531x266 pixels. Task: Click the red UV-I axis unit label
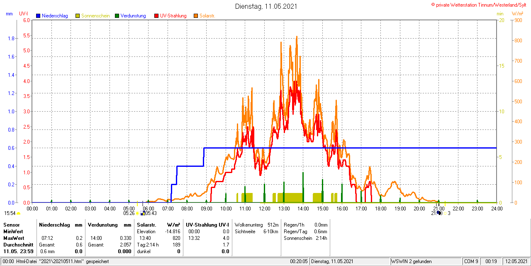pos(23,14)
